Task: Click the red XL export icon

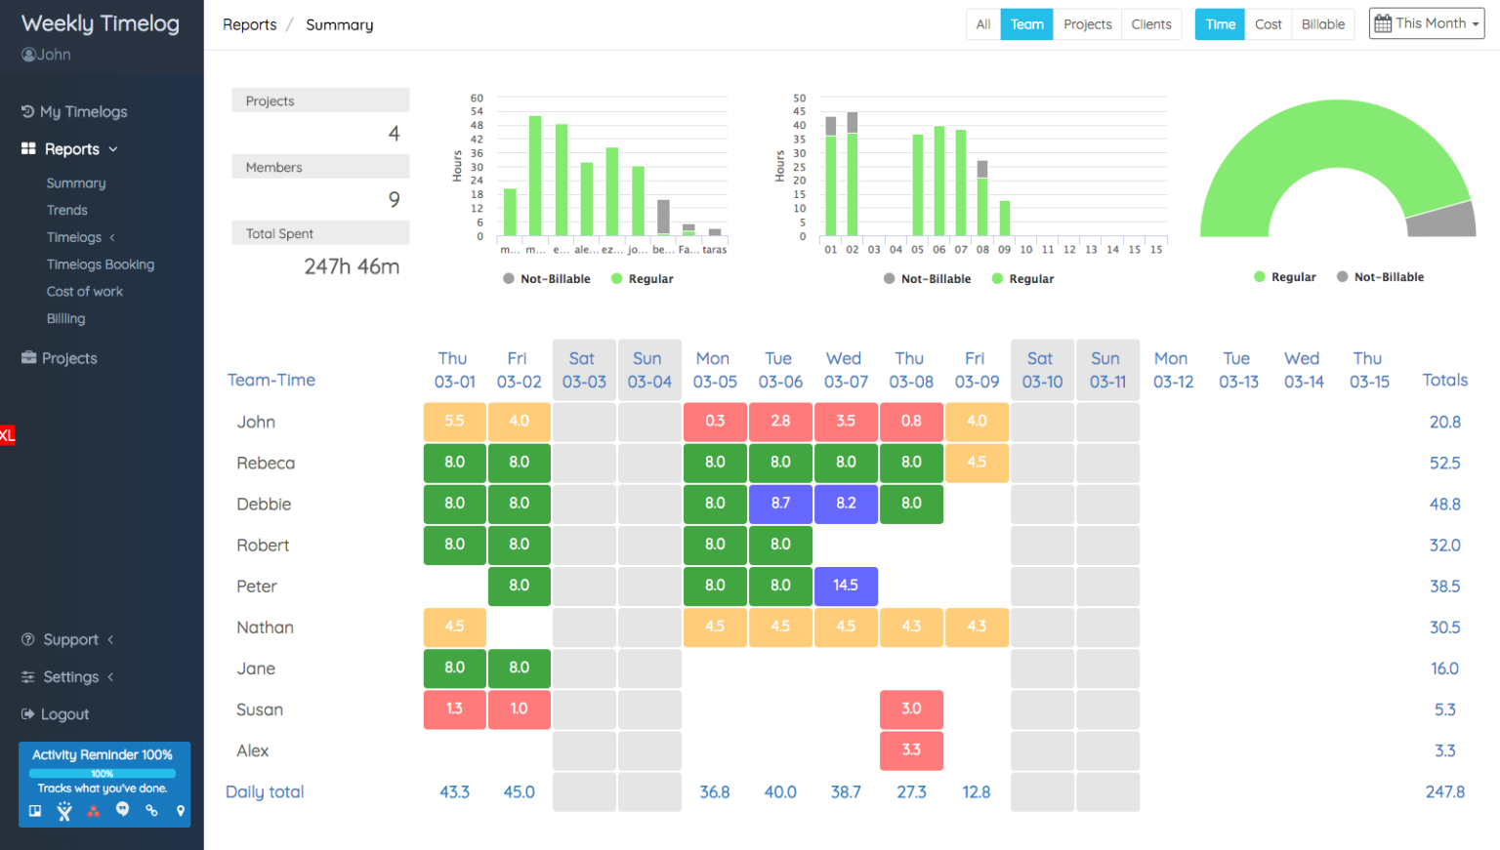Action: pyautogui.click(x=8, y=435)
